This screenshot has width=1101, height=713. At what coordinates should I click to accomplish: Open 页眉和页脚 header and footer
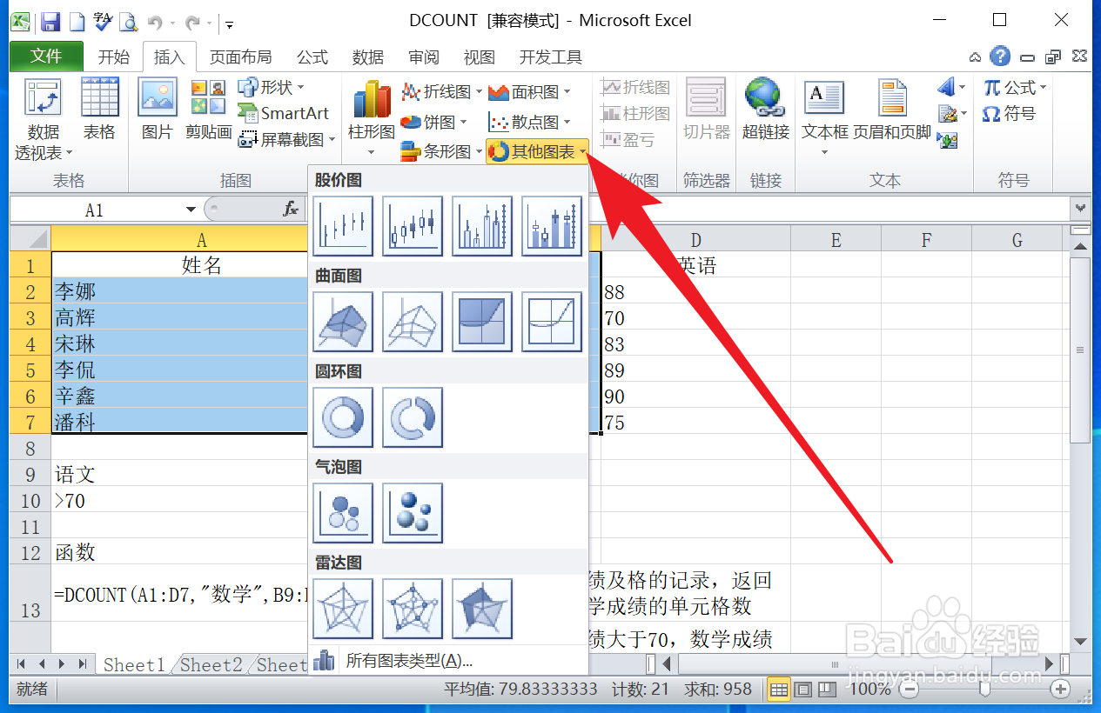click(892, 110)
